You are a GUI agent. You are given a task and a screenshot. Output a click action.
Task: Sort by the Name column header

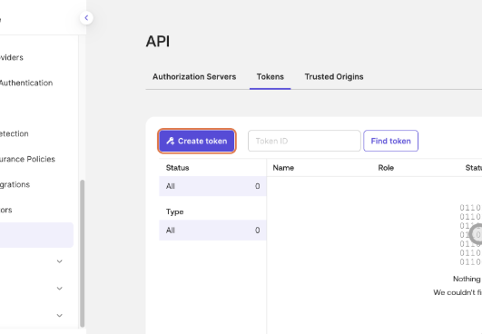click(x=283, y=168)
